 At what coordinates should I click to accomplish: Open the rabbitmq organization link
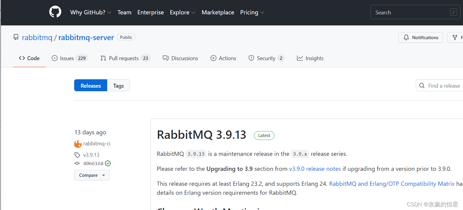pyautogui.click(x=37, y=37)
